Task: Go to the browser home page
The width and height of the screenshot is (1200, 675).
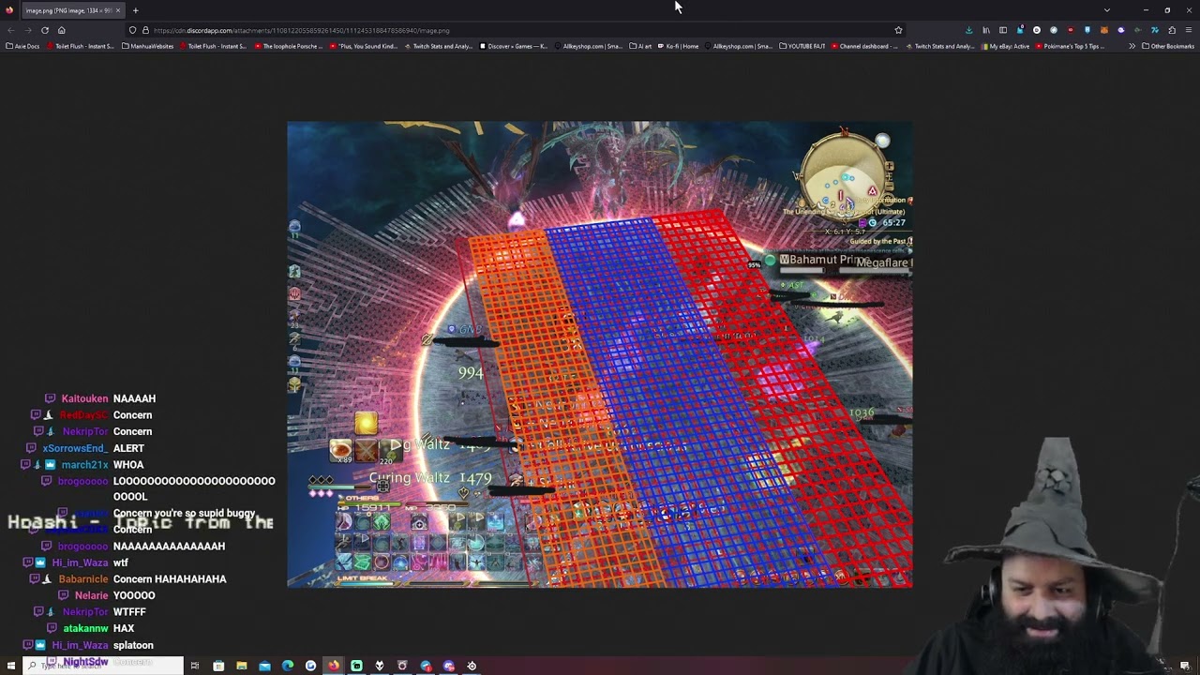Action: click(61, 30)
